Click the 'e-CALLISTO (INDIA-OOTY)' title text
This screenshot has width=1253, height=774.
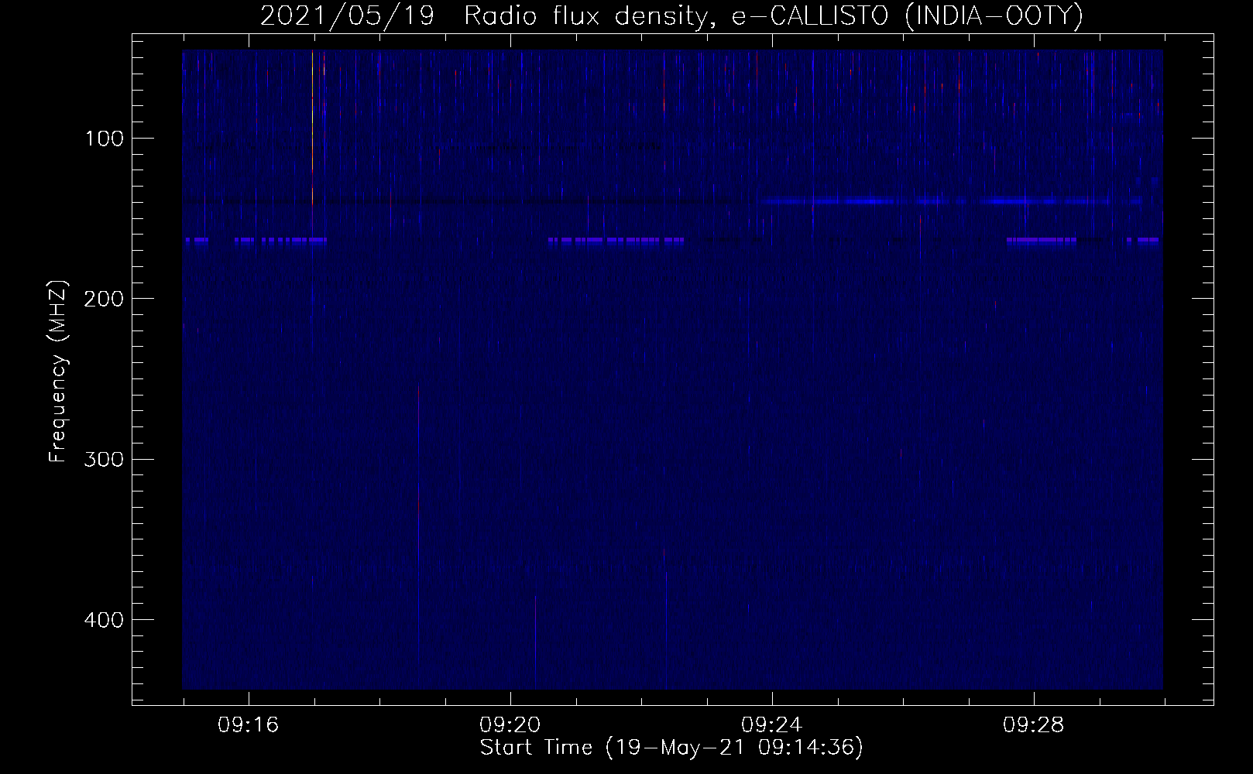click(x=907, y=15)
